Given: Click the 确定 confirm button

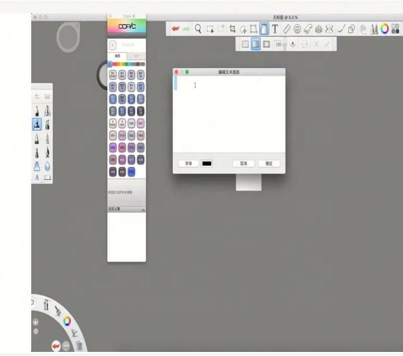Looking at the screenshot, I should click(x=269, y=164).
